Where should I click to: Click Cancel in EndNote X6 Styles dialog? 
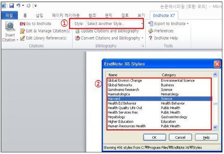pos(180,137)
